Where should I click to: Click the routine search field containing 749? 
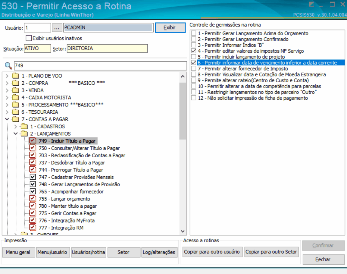coord(101,66)
